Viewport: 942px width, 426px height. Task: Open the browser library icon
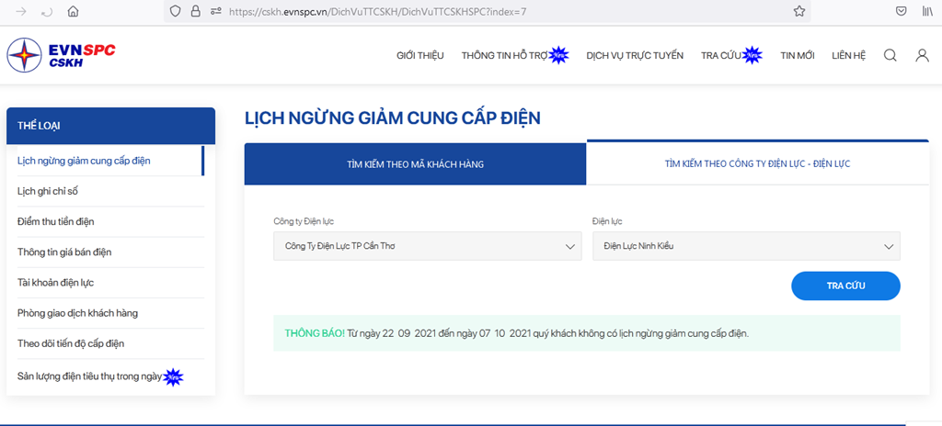tap(928, 11)
